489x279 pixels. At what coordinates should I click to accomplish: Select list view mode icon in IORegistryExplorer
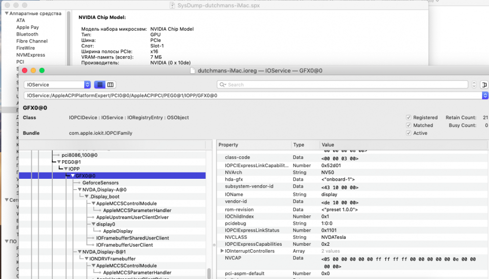click(x=99, y=85)
